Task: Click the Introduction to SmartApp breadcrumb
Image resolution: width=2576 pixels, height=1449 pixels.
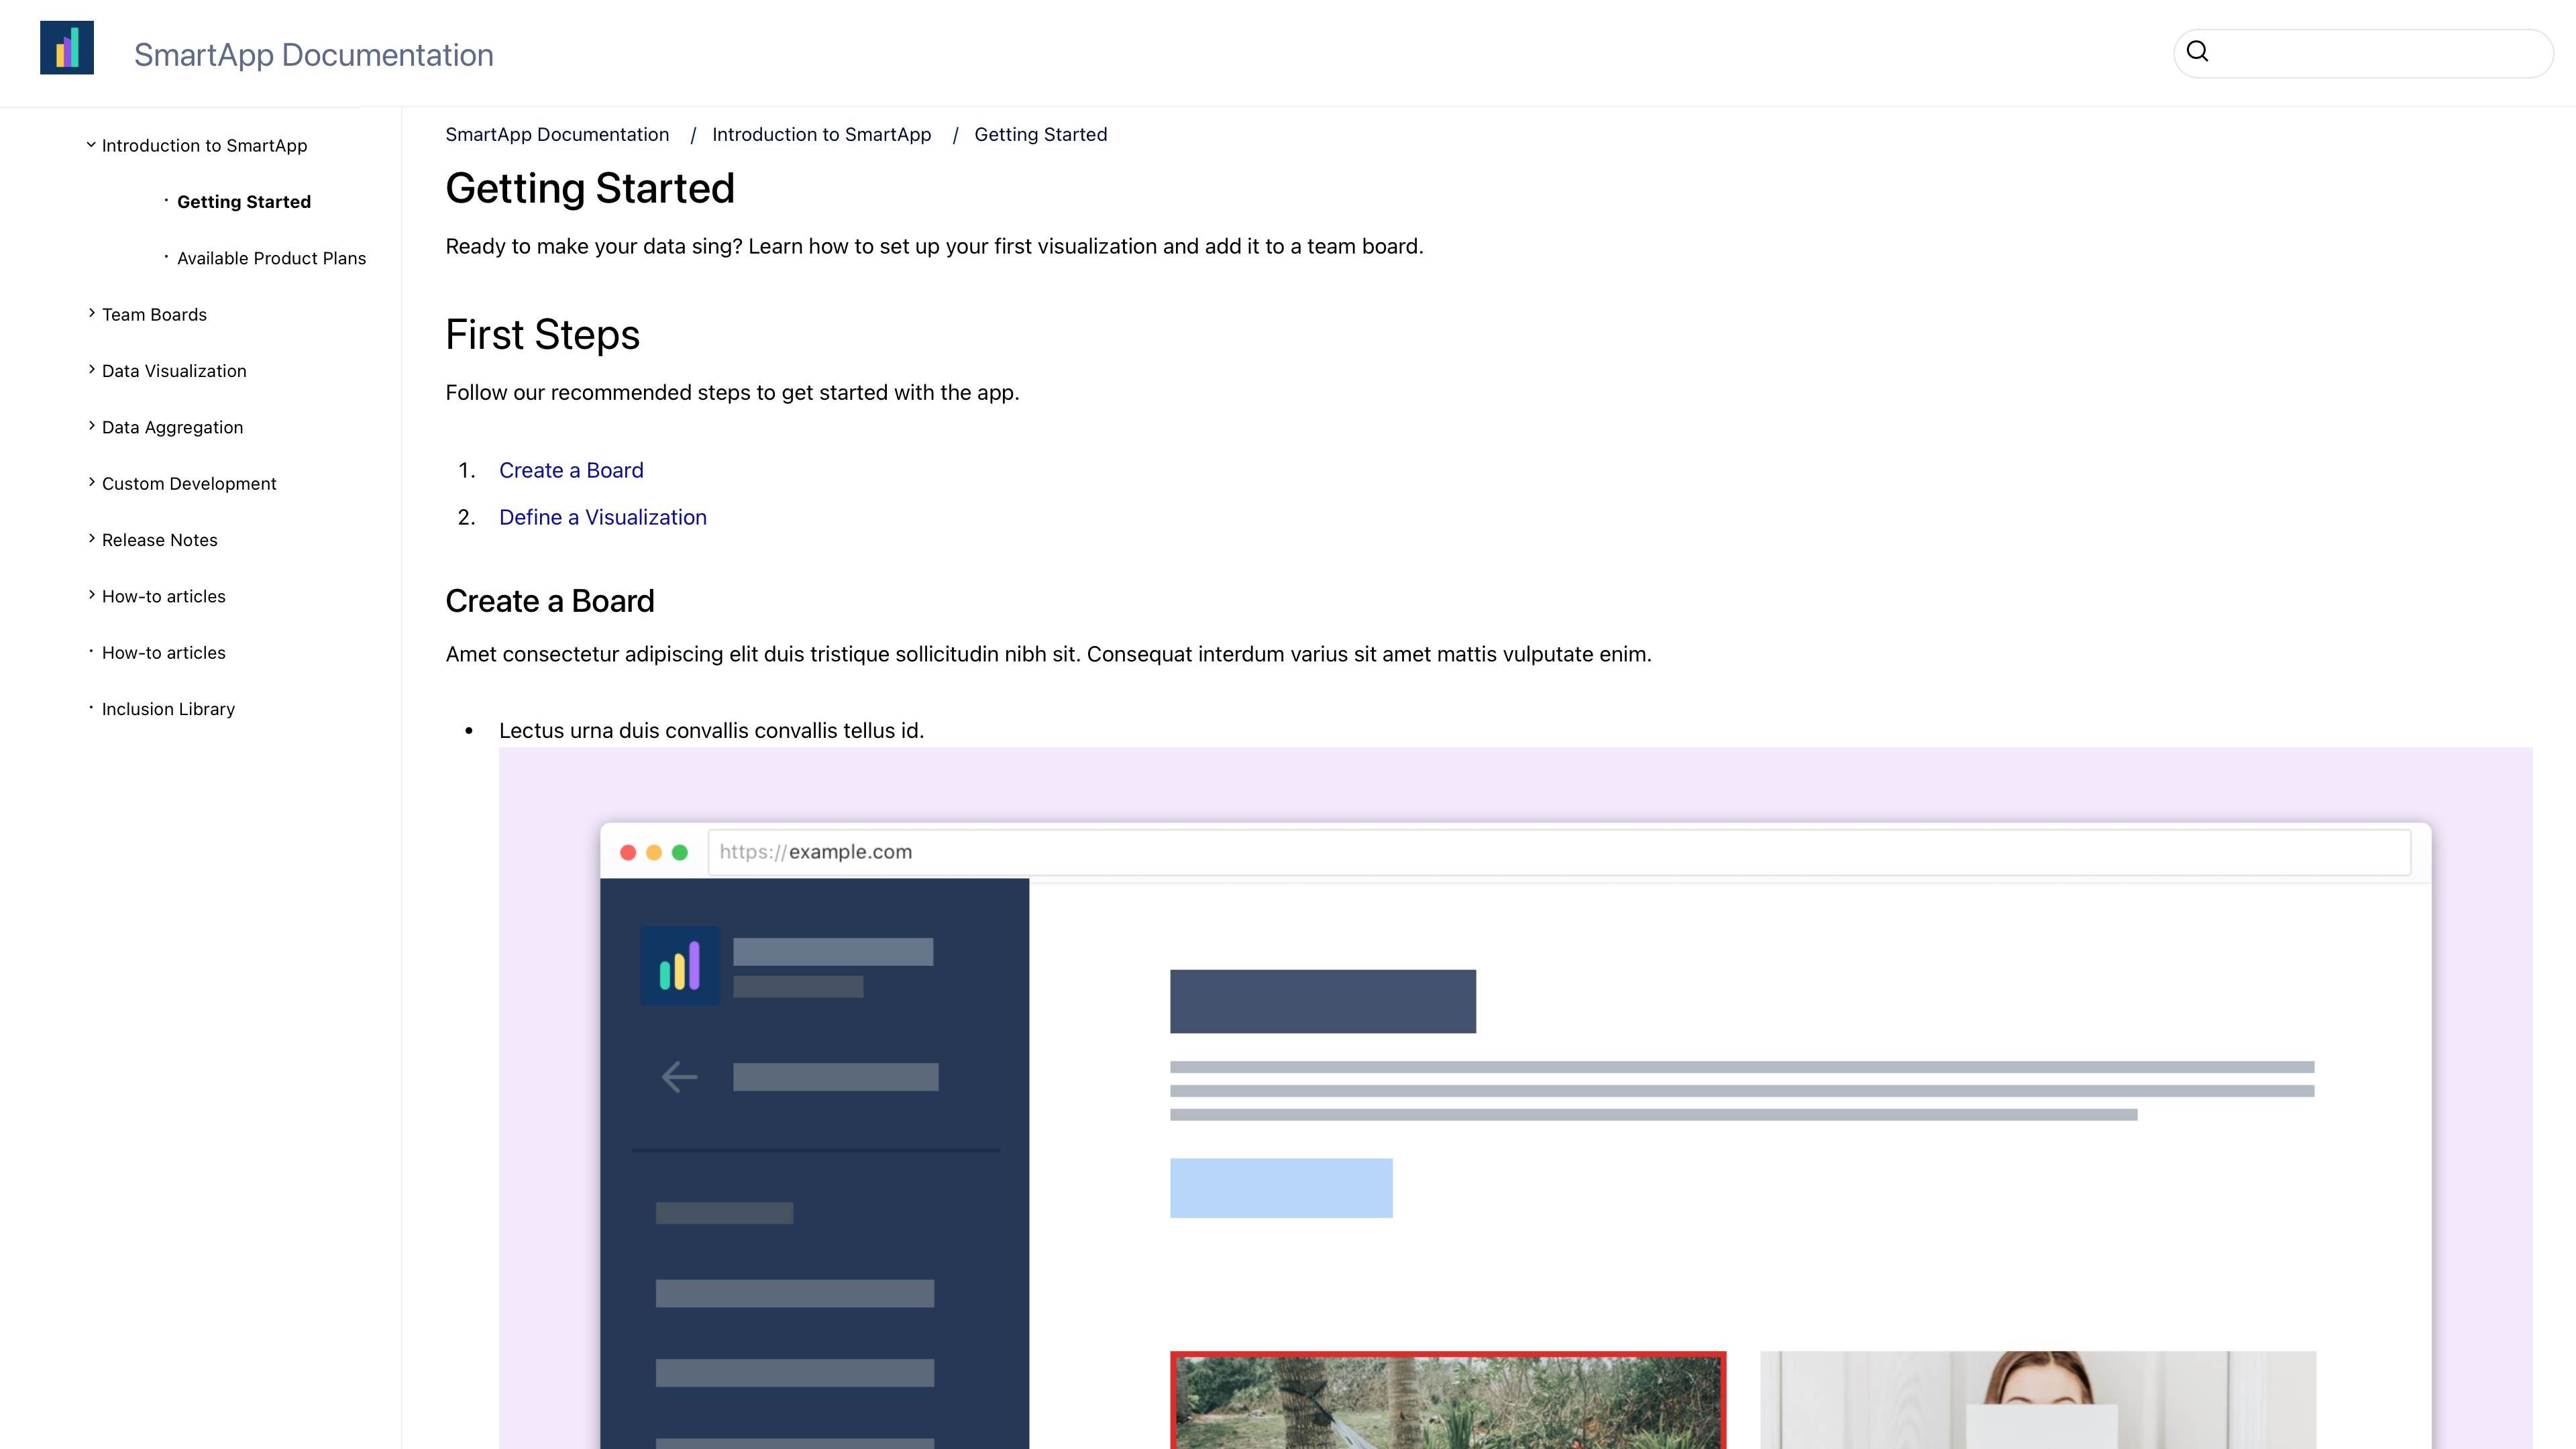Action: pyautogui.click(x=821, y=134)
